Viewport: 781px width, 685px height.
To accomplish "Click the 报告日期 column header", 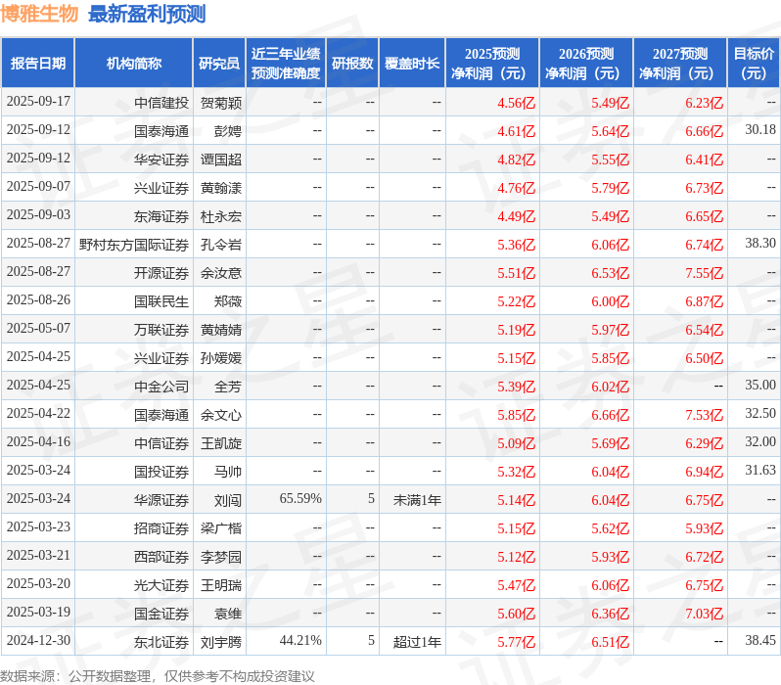I will click(38, 64).
